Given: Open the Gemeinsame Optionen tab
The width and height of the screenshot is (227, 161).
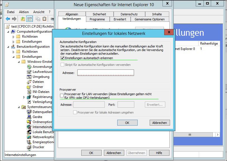Looking at the screenshot, I should (x=150, y=19).
